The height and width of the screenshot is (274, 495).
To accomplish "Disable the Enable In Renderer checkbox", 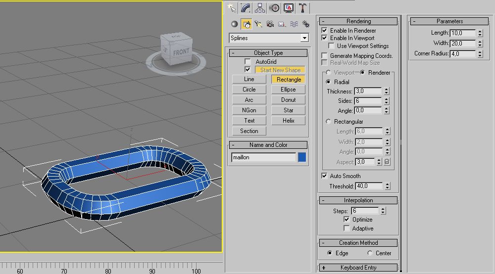I will pos(325,31).
